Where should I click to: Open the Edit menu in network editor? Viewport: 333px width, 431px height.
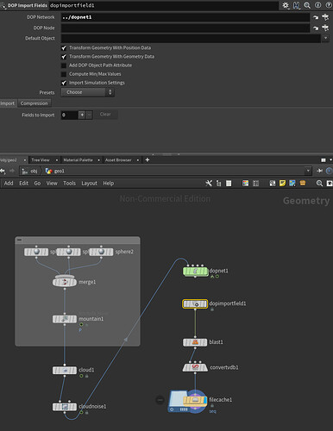(x=24, y=184)
